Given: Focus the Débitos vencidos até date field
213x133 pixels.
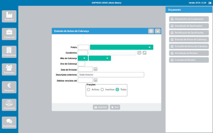Looking at the screenshot, I should click(x=85, y=80).
